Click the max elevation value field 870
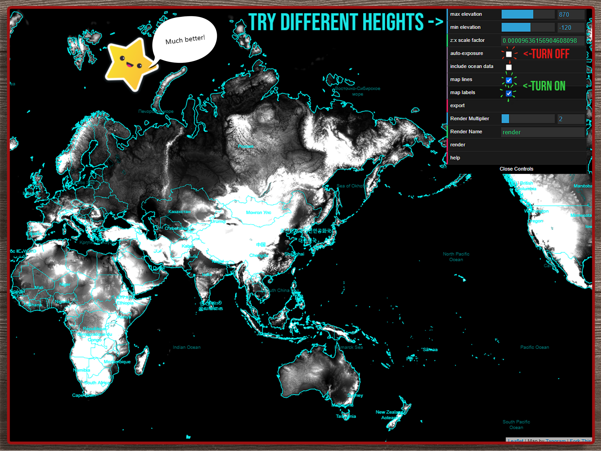 [x=570, y=15]
